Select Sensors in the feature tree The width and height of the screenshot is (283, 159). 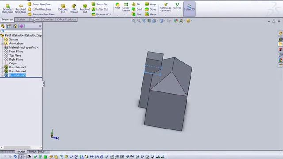click(x=11, y=39)
